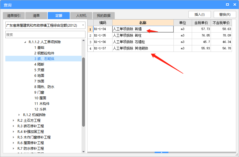239x157 pixels.
Task: Click price value 57.73
Action: (x=206, y=29)
